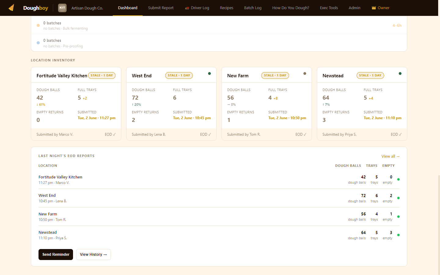The width and height of the screenshot is (440, 275).
Task: Click 'Tue, 2 June · 10:45 pm' timestamp
Action: 192,118
